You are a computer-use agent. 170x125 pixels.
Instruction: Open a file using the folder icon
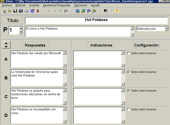point(10,11)
